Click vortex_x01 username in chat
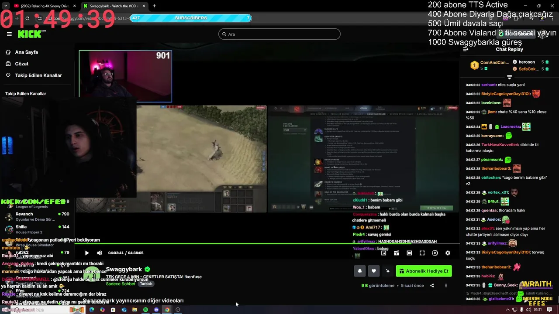559x314 pixels. [498, 192]
